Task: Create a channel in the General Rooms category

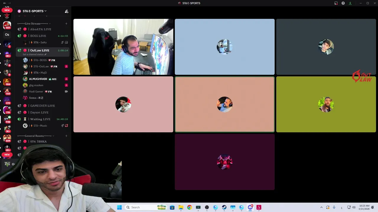Action: click(x=66, y=136)
